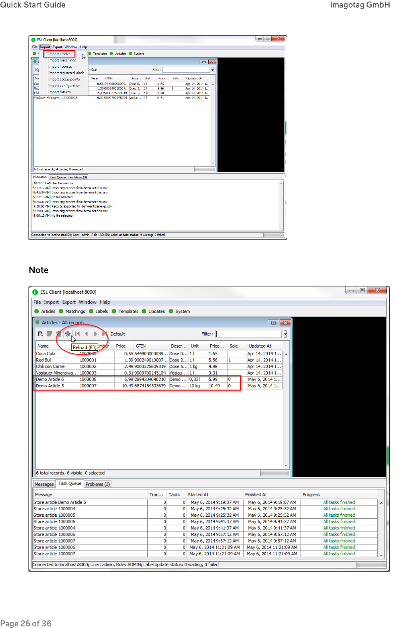396x628 pixels.
Task: Click the '6 total records, 6 visible' status text
Action: pyautogui.click(x=71, y=473)
